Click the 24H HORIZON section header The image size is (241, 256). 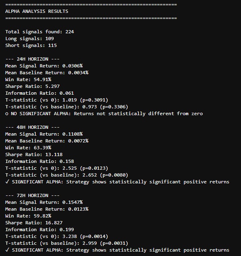click(32, 59)
